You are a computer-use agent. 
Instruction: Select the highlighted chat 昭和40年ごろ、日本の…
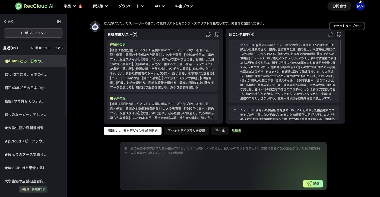[x=33, y=61]
